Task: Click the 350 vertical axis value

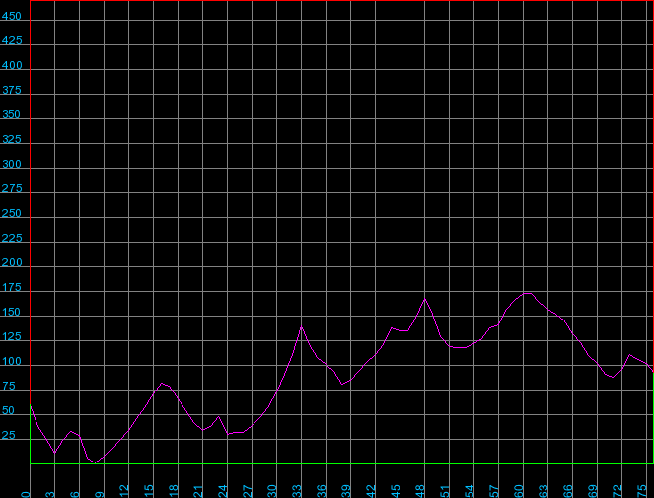Action: click(11, 114)
